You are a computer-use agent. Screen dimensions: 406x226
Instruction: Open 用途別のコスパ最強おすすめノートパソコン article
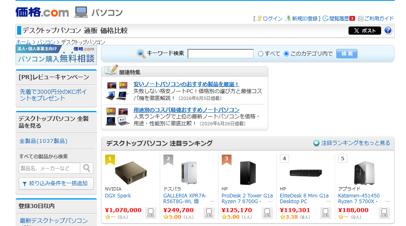[x=186, y=110]
